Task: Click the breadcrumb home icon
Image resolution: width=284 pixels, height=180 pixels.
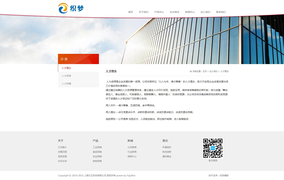Action: [191, 71]
